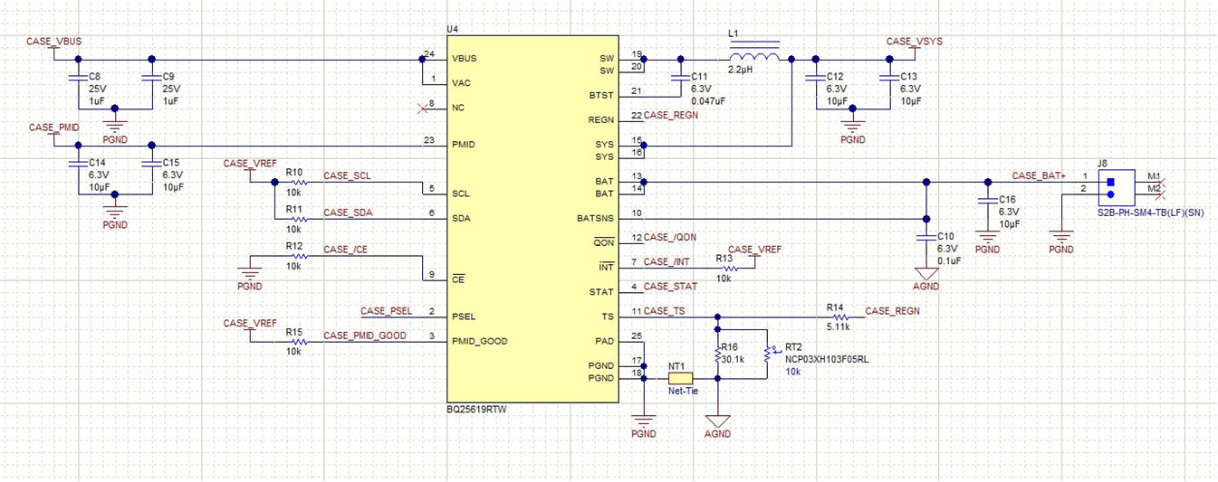This screenshot has width=1218, height=482.
Task: Select the NCP03XH103F05RL part number text
Action: [x=827, y=359]
